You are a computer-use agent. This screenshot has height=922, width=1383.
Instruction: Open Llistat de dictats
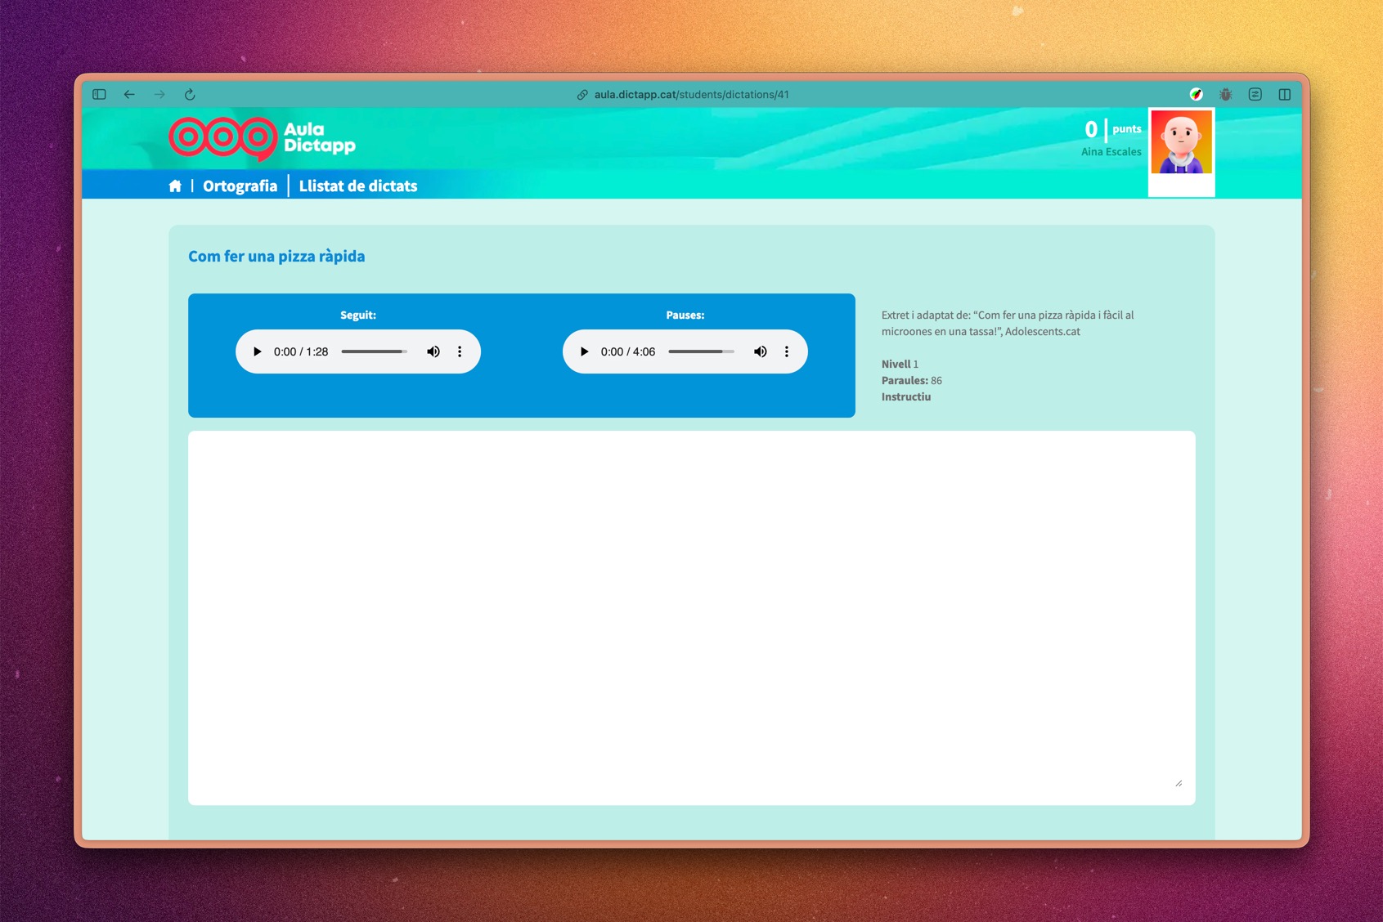pyautogui.click(x=358, y=186)
